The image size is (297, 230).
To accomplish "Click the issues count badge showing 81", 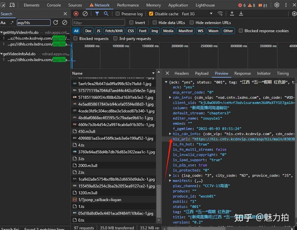I will [x=263, y=5].
